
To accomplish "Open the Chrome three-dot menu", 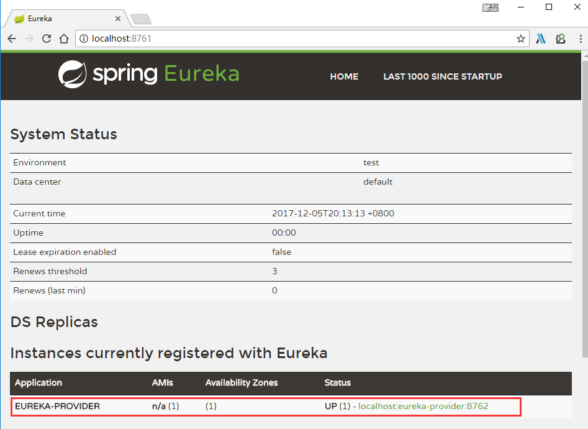I will coord(581,39).
